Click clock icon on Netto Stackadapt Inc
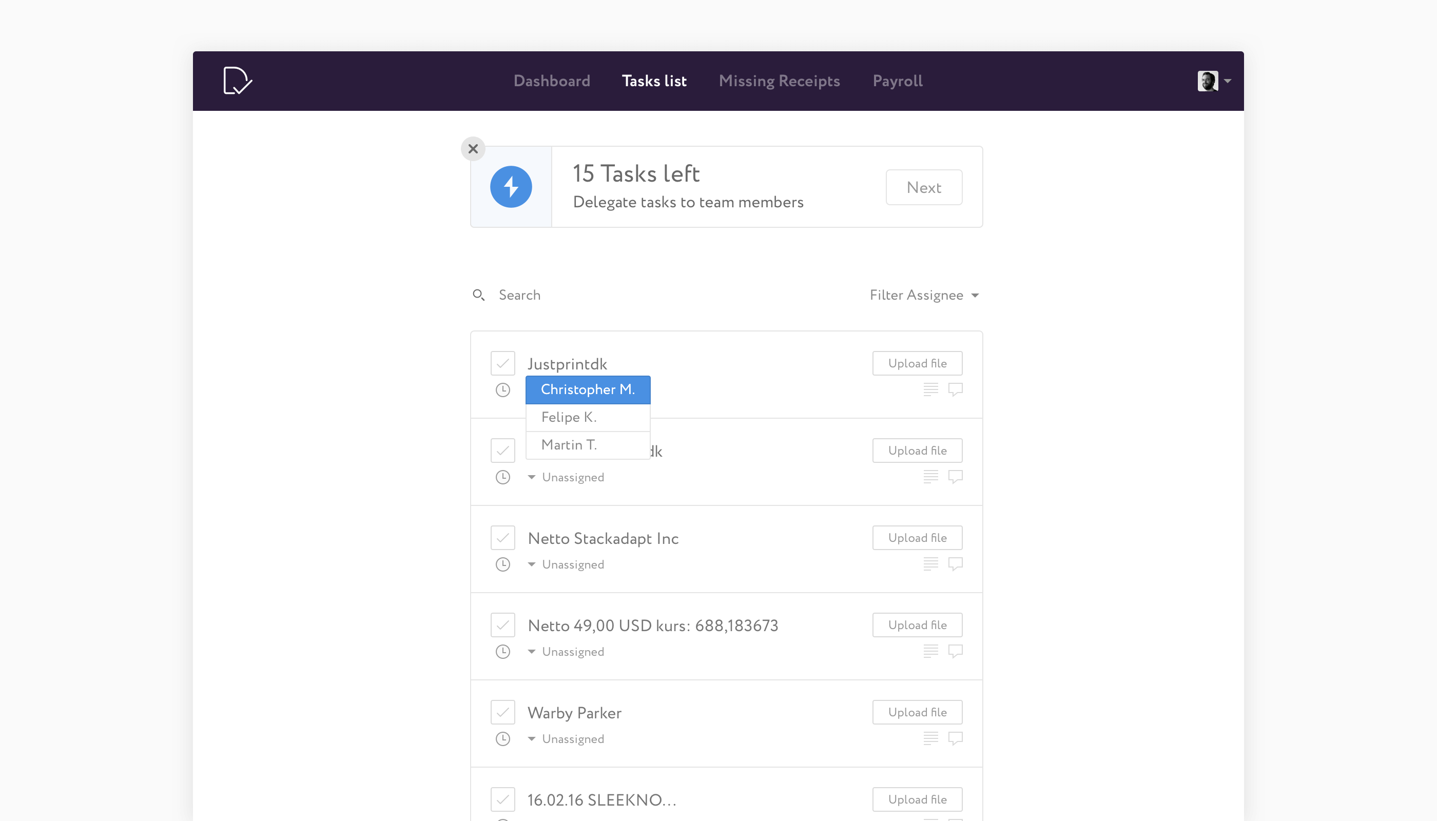The height and width of the screenshot is (821, 1437). click(502, 564)
